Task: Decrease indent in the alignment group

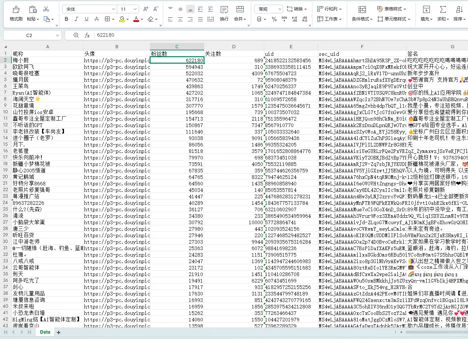Action: pyautogui.click(x=200, y=9)
